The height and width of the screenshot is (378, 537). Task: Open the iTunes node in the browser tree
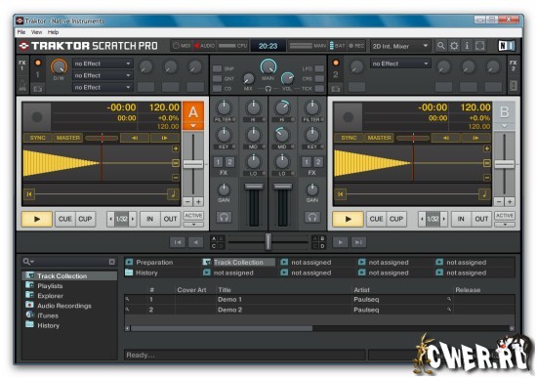coord(48,315)
